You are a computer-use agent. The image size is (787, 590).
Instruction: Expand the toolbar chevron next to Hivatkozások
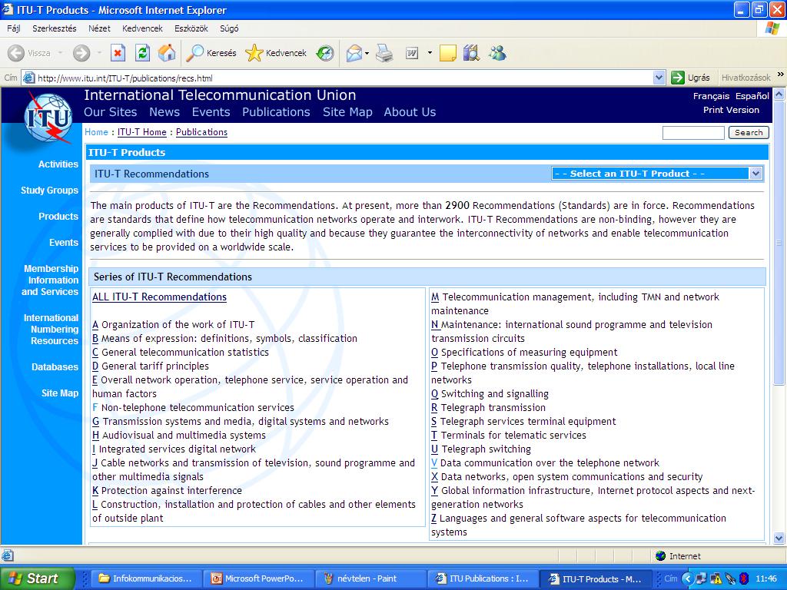point(781,75)
